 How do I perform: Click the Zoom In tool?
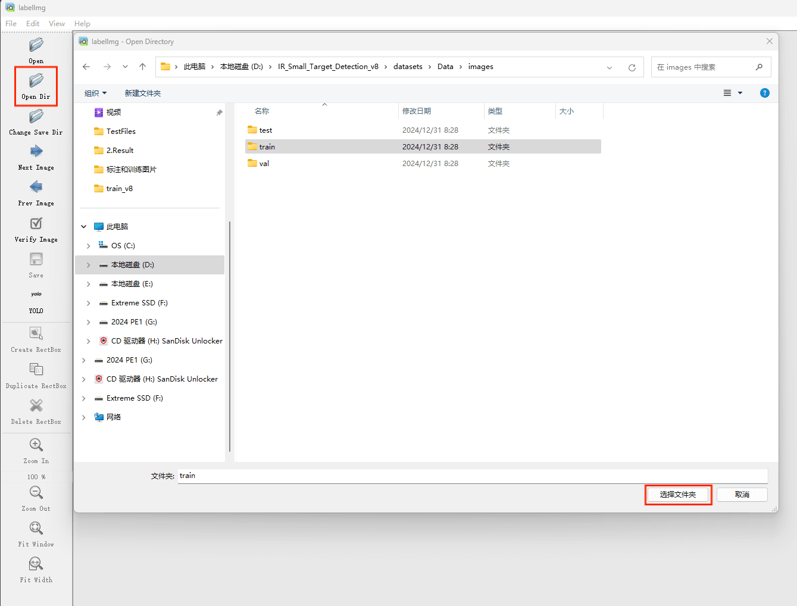click(36, 445)
